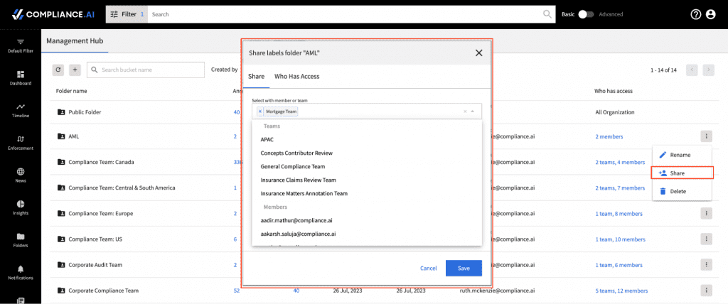
Task: Open three-dot menu for Corporate Audit Team
Action: click(x=706, y=264)
